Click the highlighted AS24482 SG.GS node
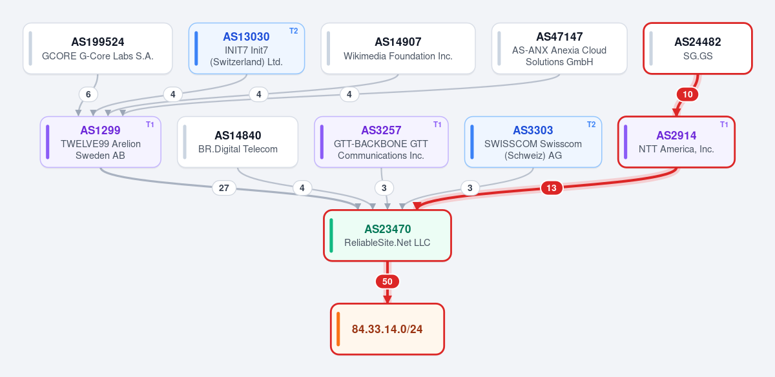Image resolution: width=775 pixels, height=377 pixels. [x=697, y=48]
